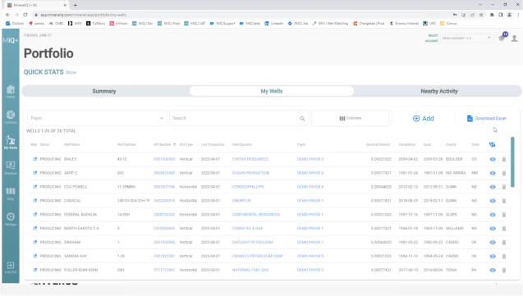This screenshot has width=523, height=296.
Task: Click the map icon in BAILEY row
Action: [34, 159]
